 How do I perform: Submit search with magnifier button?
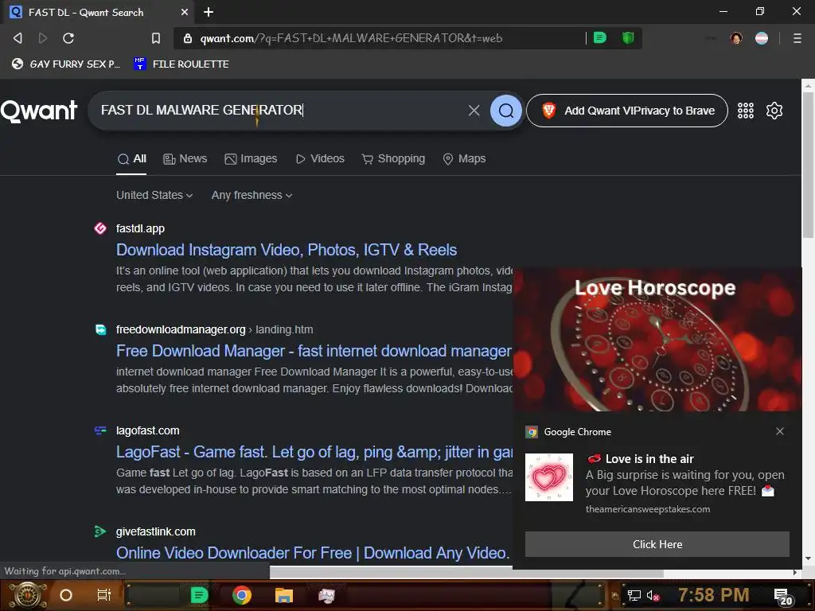click(505, 110)
